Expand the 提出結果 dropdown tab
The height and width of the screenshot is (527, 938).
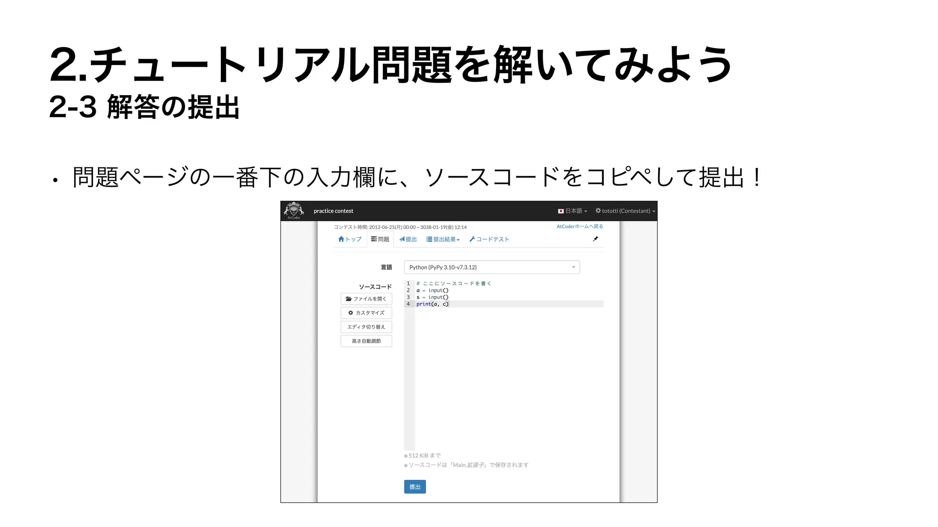coord(443,239)
